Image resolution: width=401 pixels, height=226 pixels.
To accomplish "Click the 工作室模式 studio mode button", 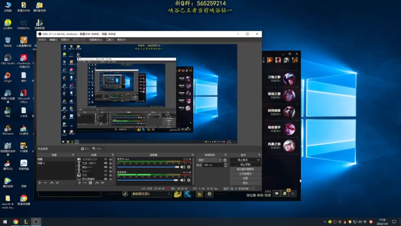I will [245, 174].
